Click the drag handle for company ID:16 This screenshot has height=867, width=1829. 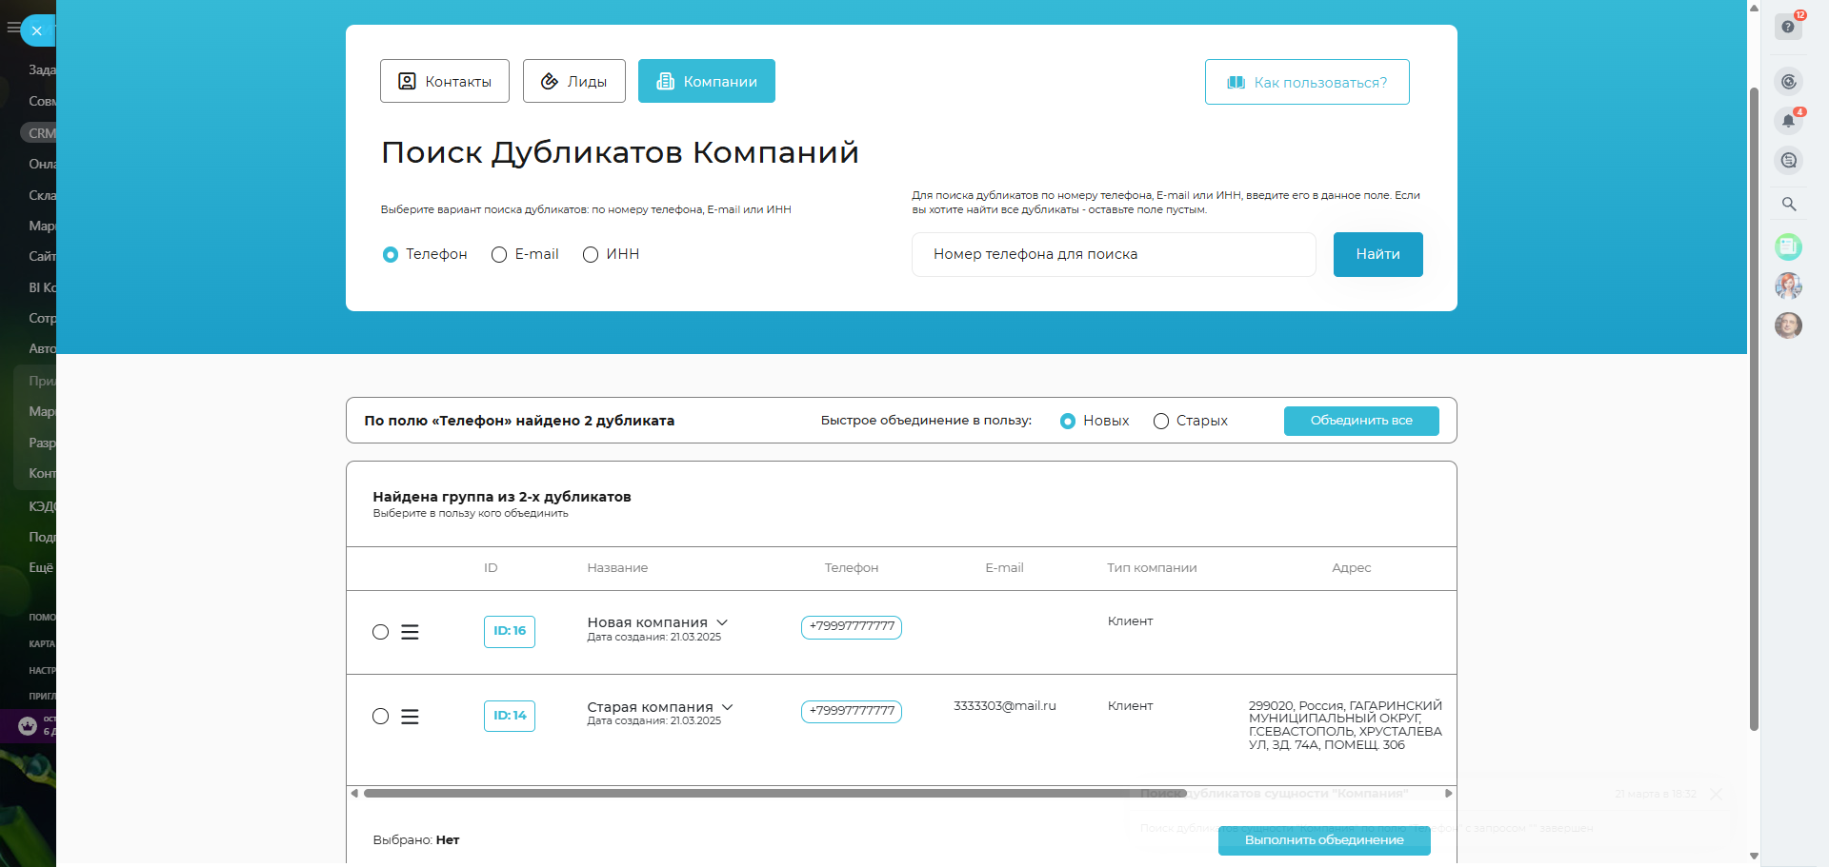[410, 632]
